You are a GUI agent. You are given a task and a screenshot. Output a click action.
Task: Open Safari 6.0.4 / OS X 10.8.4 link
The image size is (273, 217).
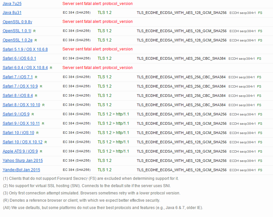[25, 68]
